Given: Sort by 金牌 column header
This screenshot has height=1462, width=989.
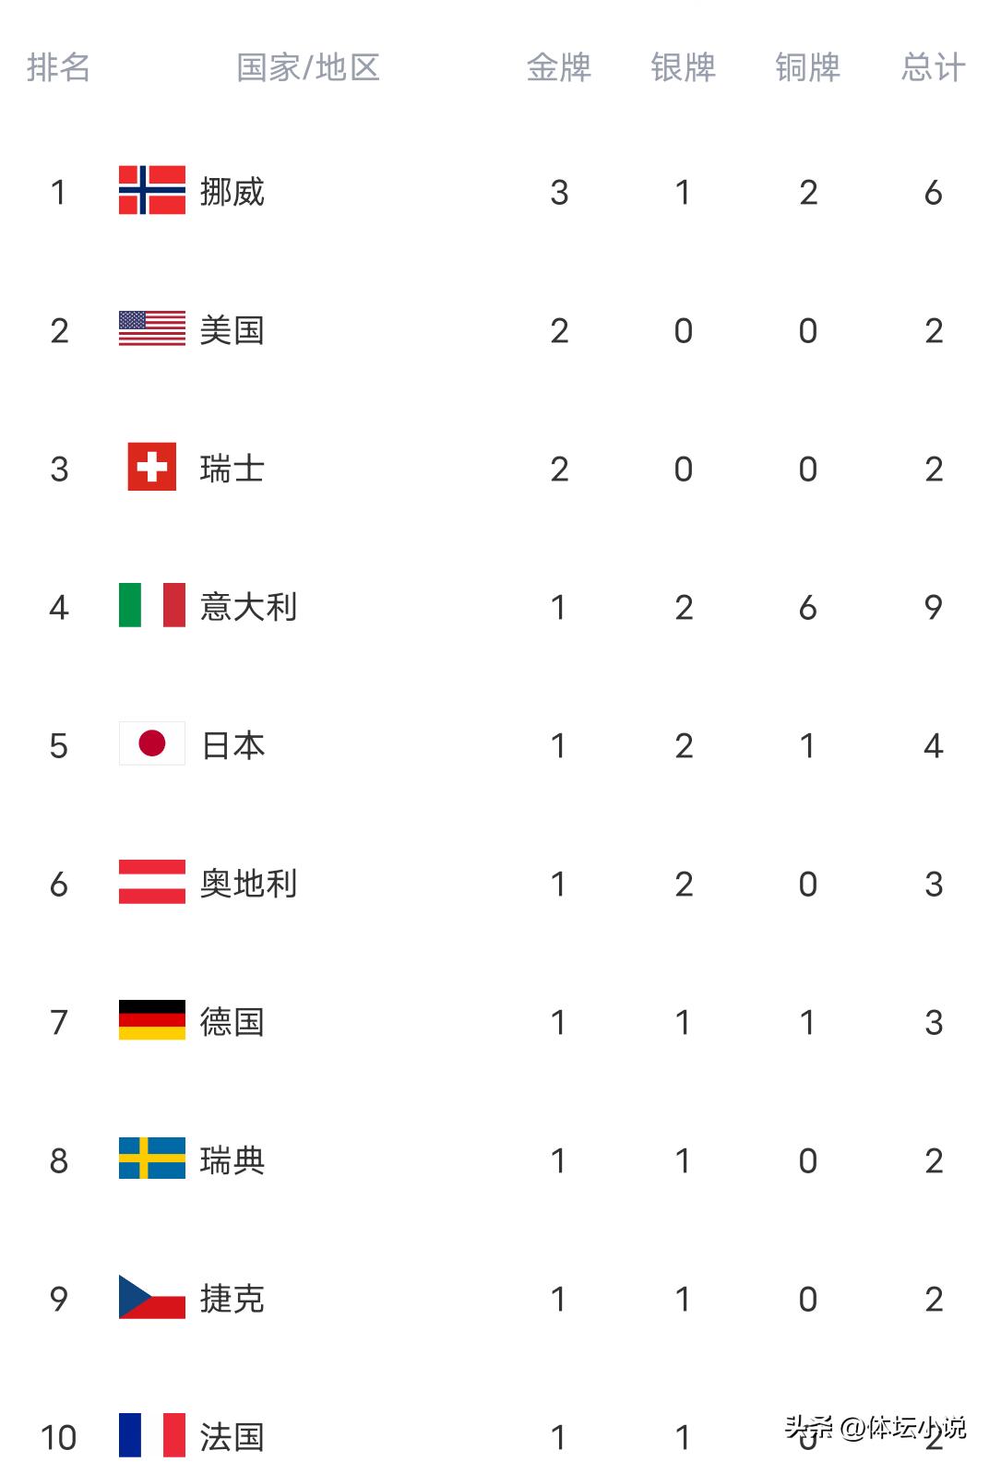Looking at the screenshot, I should coord(559,67).
